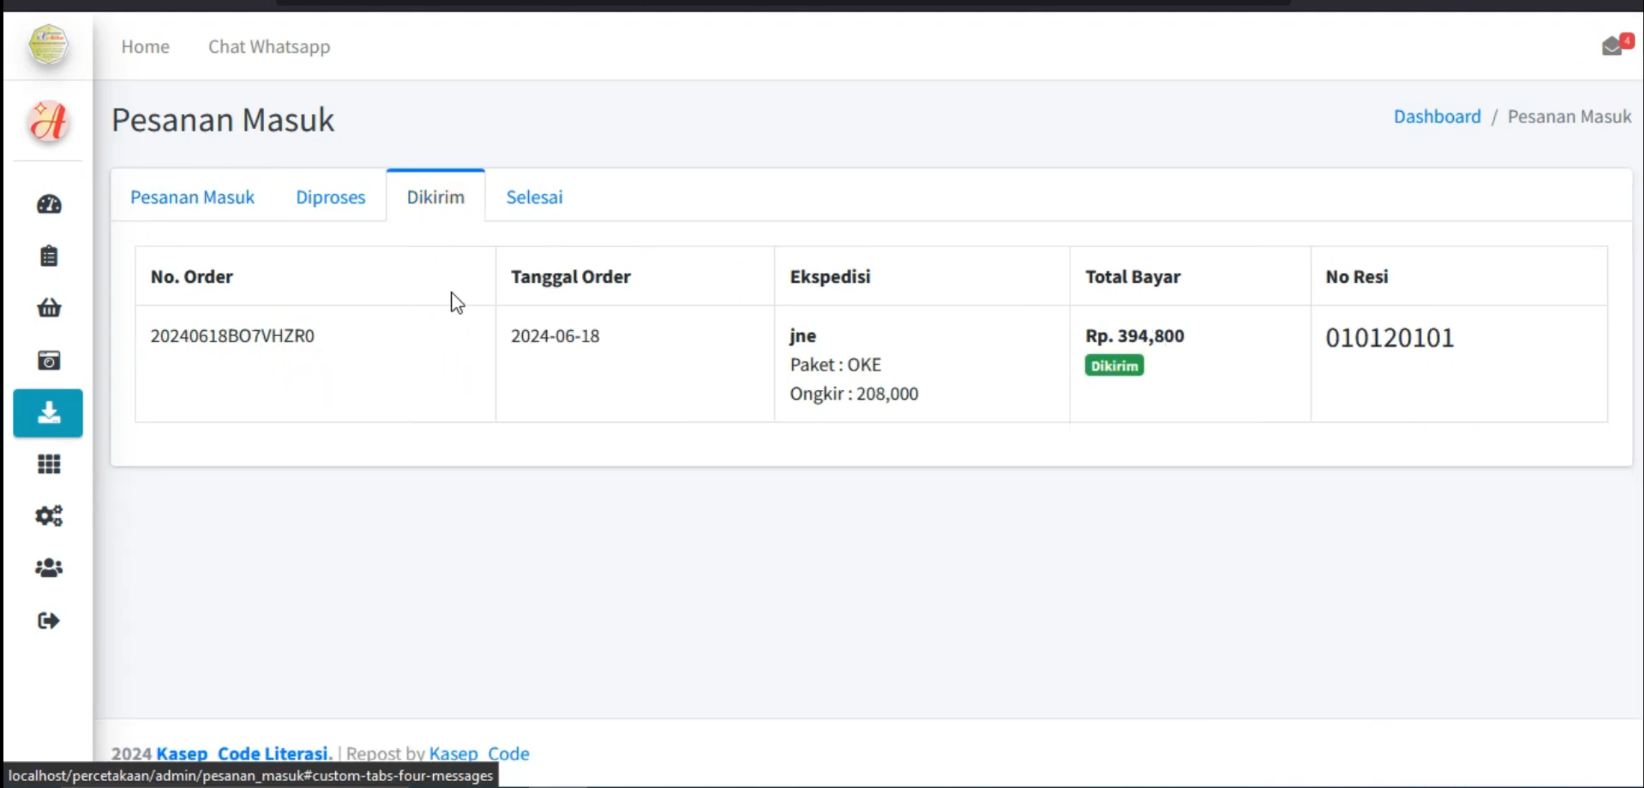
Task: Open Chat Whatsapp link
Action: tap(269, 46)
